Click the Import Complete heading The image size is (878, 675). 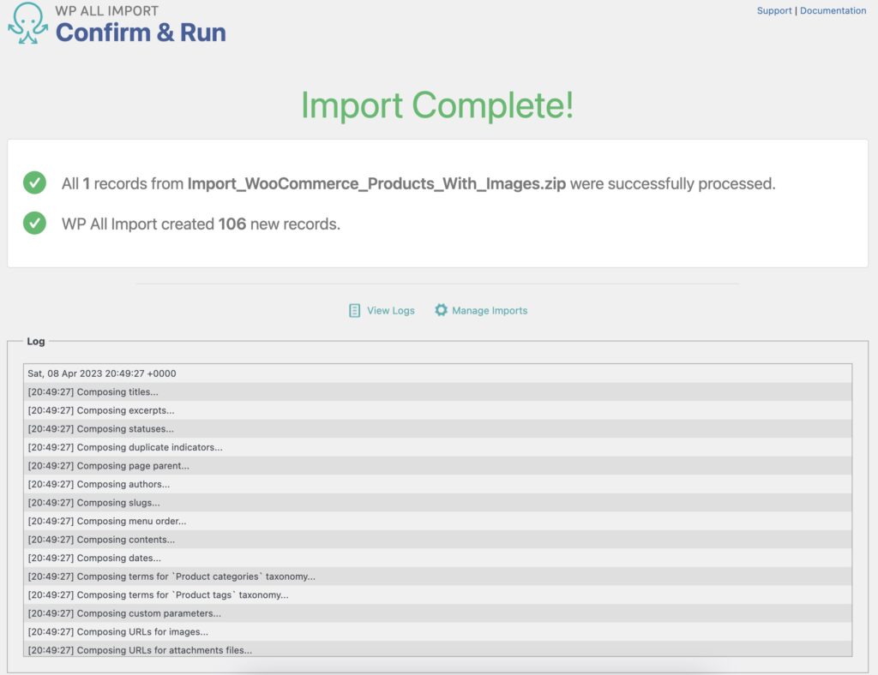click(438, 105)
